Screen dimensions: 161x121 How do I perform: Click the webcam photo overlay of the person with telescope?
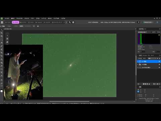click(23, 72)
